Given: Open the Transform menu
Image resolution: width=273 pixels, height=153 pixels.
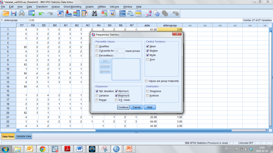Looking at the screenshot, I should [42, 7].
